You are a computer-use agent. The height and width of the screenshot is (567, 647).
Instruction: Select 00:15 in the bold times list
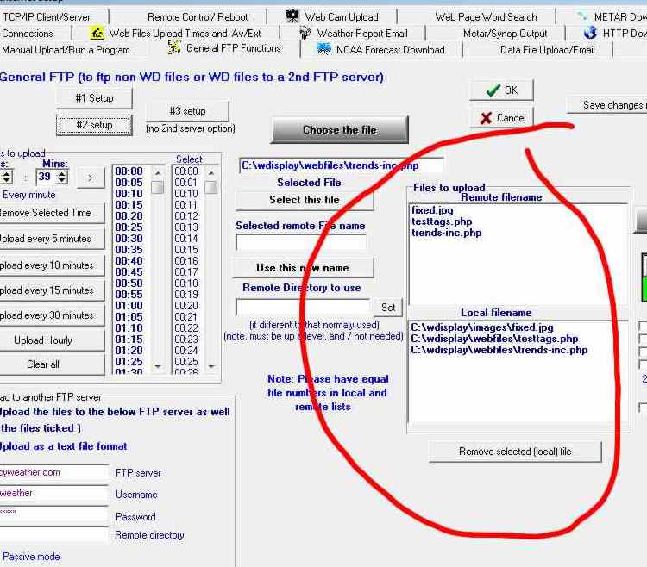click(x=129, y=205)
